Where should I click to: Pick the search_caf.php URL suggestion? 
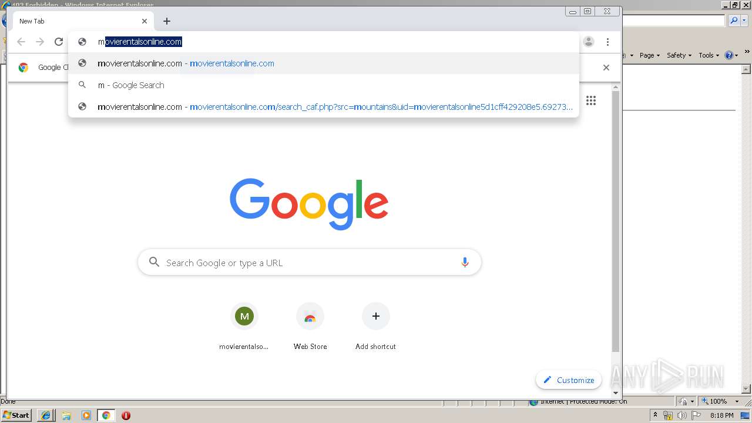[324, 107]
